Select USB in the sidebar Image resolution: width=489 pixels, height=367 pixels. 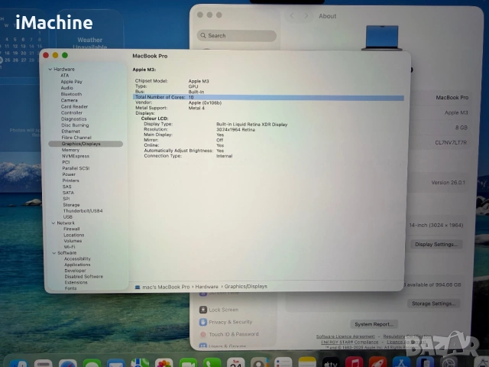68,217
